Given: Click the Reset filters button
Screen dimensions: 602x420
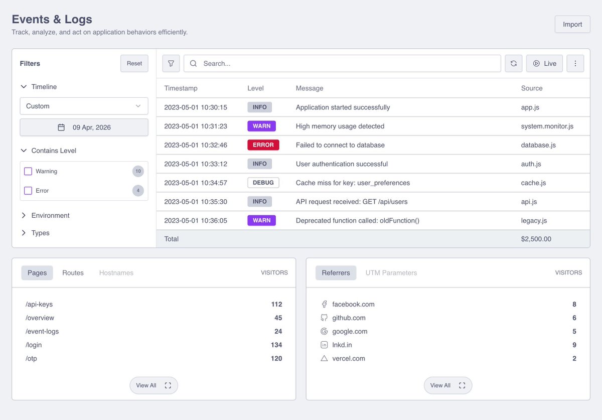Looking at the screenshot, I should point(134,64).
